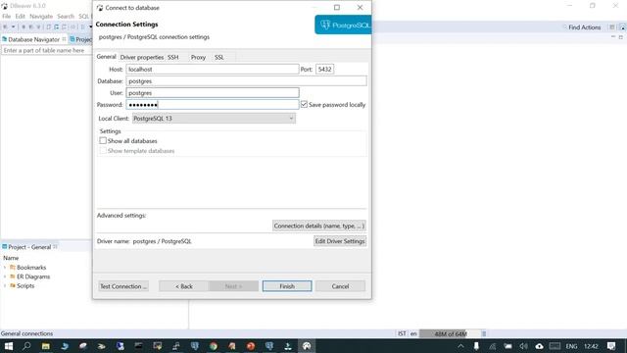Screen dimensions: 627x353
Task: Open the Windows Start menu
Action: [9, 346]
